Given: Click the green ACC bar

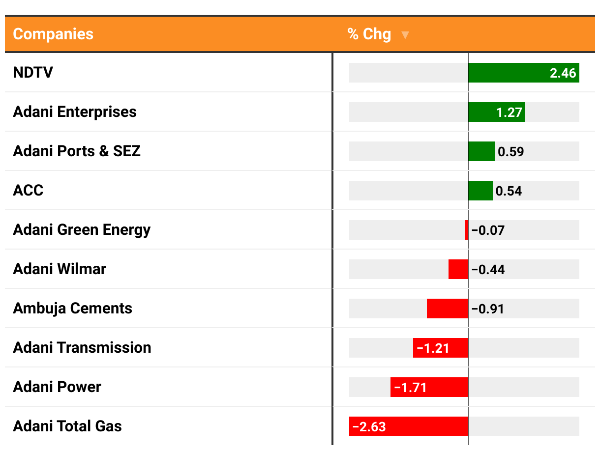Looking at the screenshot, I should [x=480, y=190].
